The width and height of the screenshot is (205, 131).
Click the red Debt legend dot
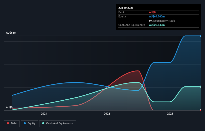tap(8, 123)
